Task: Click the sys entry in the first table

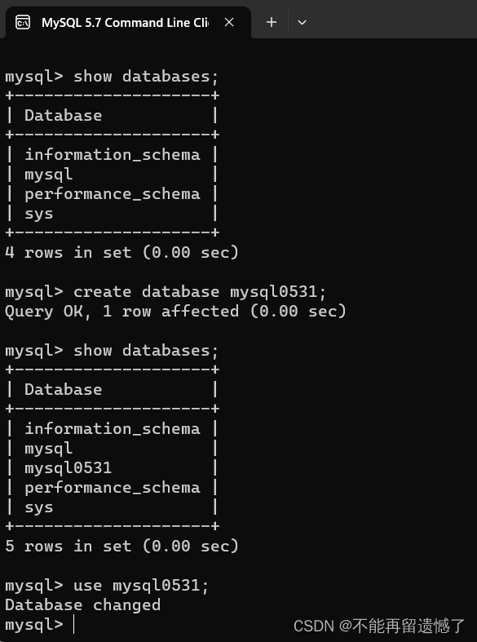Action: [x=39, y=215]
